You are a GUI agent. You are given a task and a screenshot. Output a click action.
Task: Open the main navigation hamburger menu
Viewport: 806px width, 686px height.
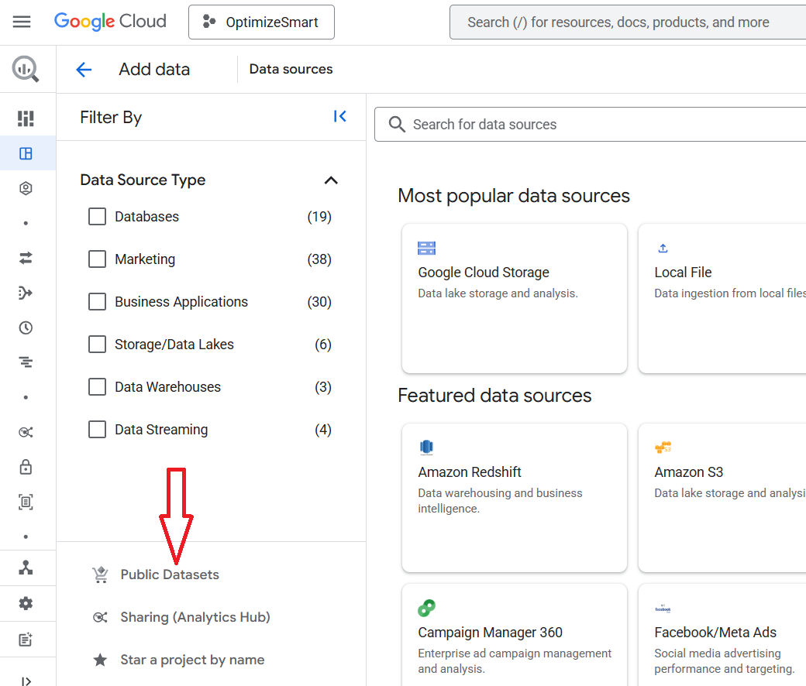click(22, 22)
